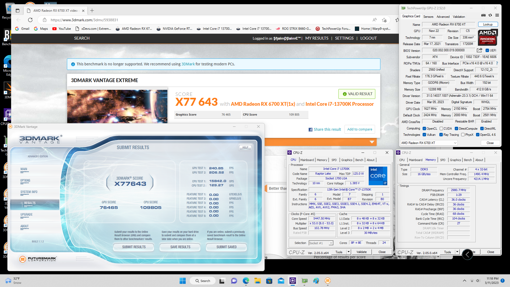Click the Read aloud icon in address bar

pyautogui.click(x=375, y=20)
